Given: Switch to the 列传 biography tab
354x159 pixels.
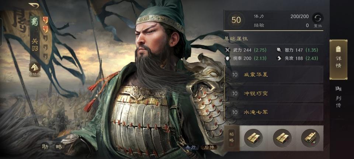Looking at the screenshot, I should click(339, 97).
